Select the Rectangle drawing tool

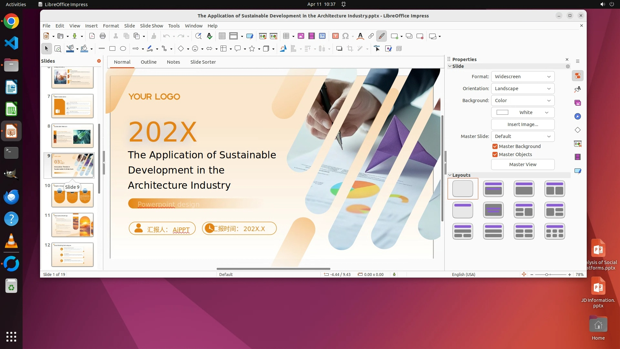[112, 49]
